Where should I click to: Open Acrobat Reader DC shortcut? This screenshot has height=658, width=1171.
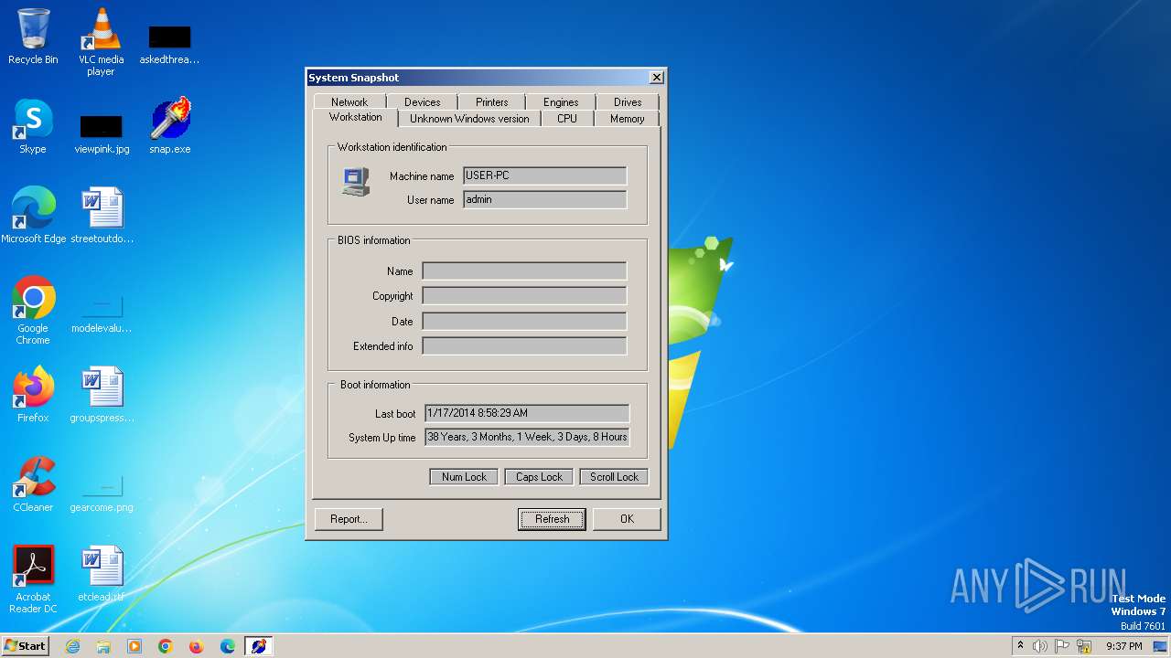[33, 579]
